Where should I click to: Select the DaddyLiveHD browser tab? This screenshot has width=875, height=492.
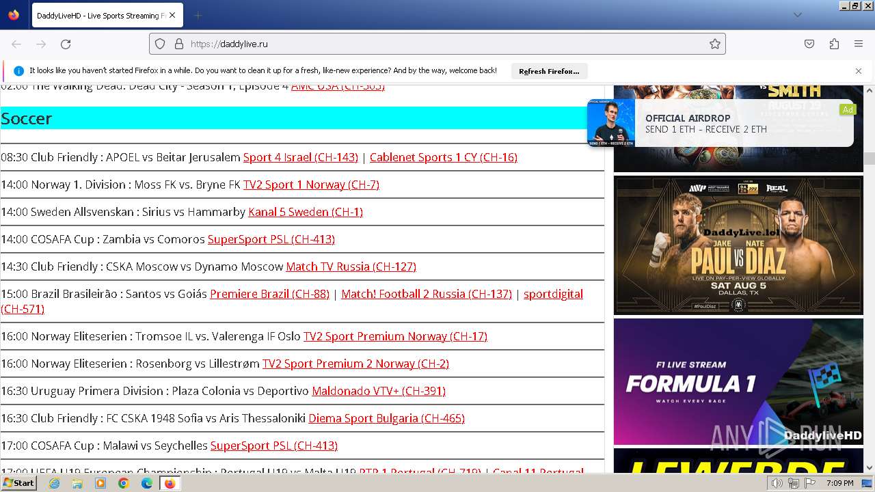pyautogui.click(x=106, y=15)
